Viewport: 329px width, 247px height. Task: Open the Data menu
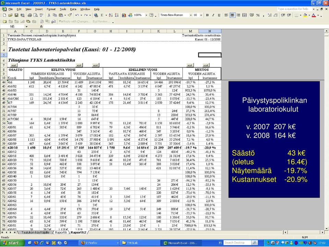[x=73, y=9]
